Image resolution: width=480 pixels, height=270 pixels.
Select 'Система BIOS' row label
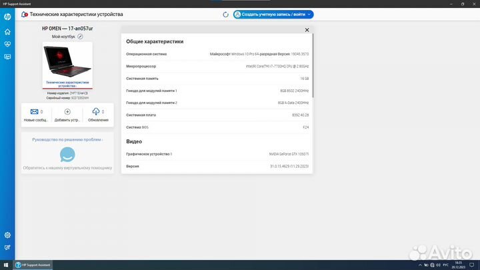[137, 127]
